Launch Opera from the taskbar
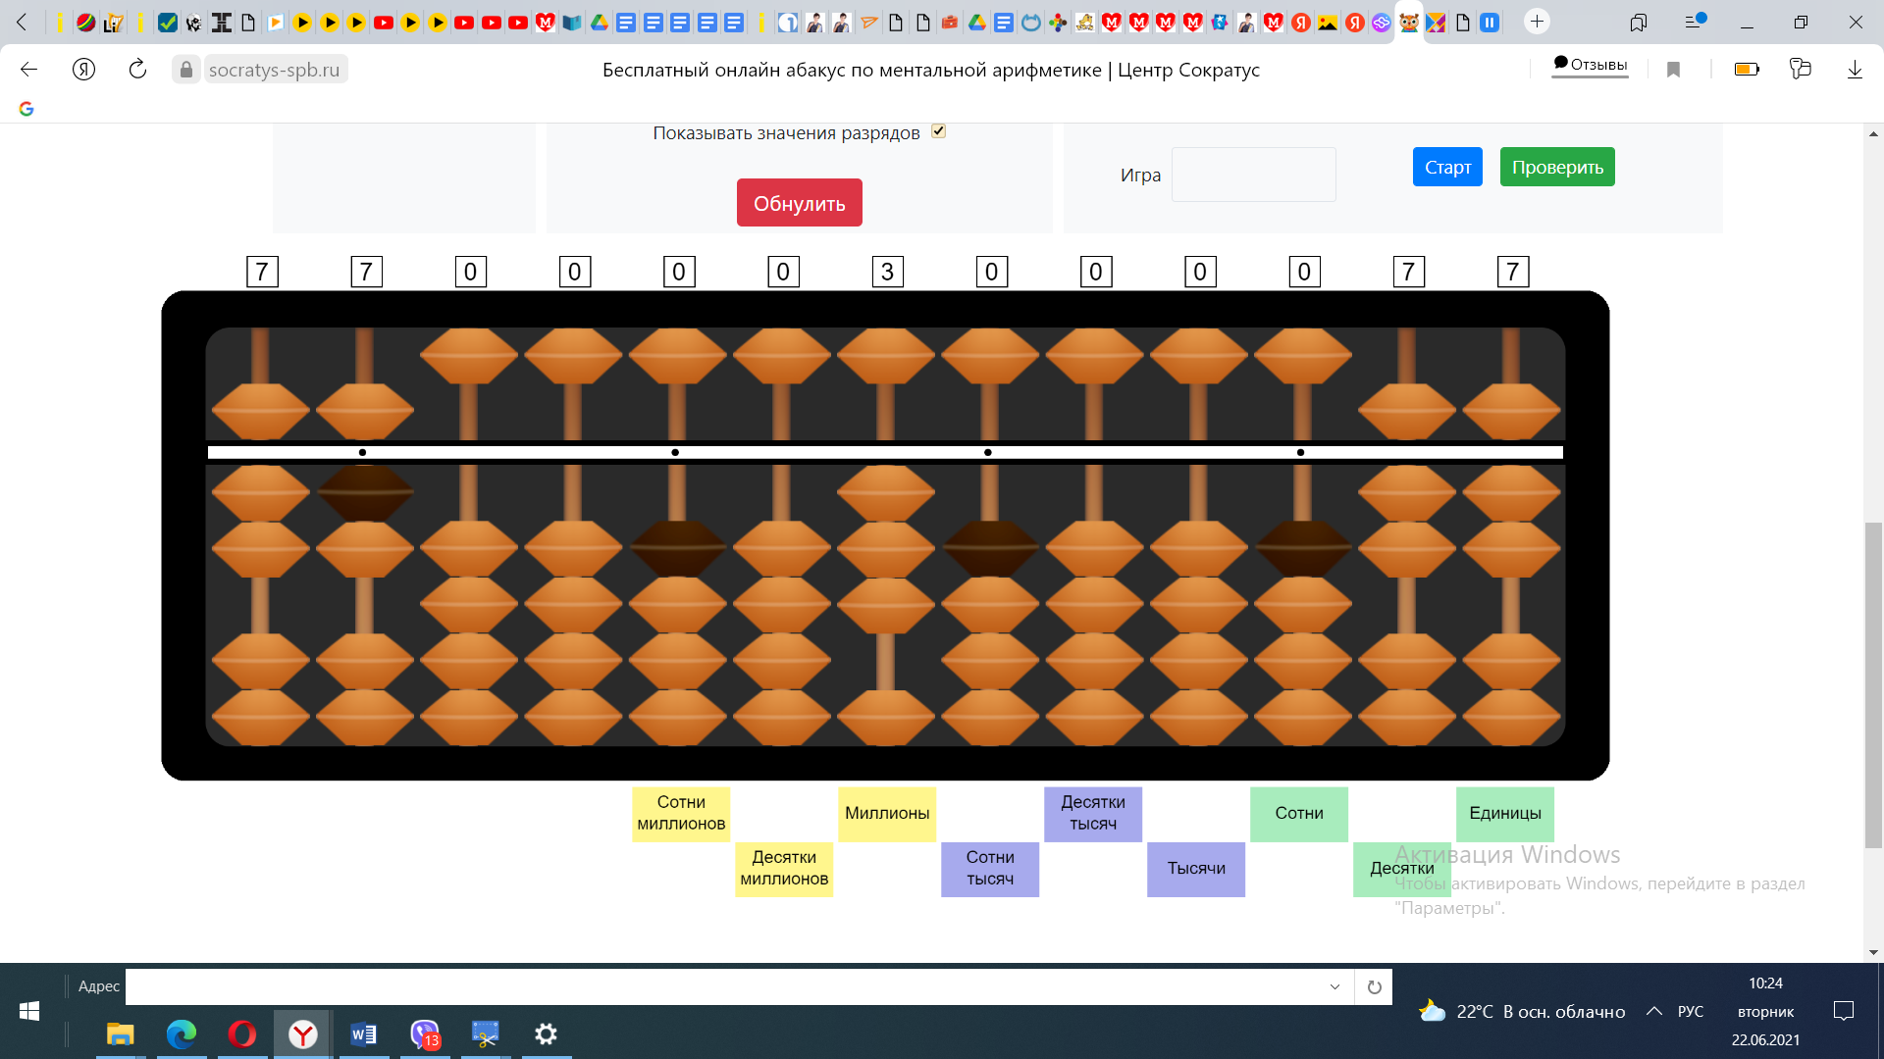 pyautogui.click(x=242, y=1034)
